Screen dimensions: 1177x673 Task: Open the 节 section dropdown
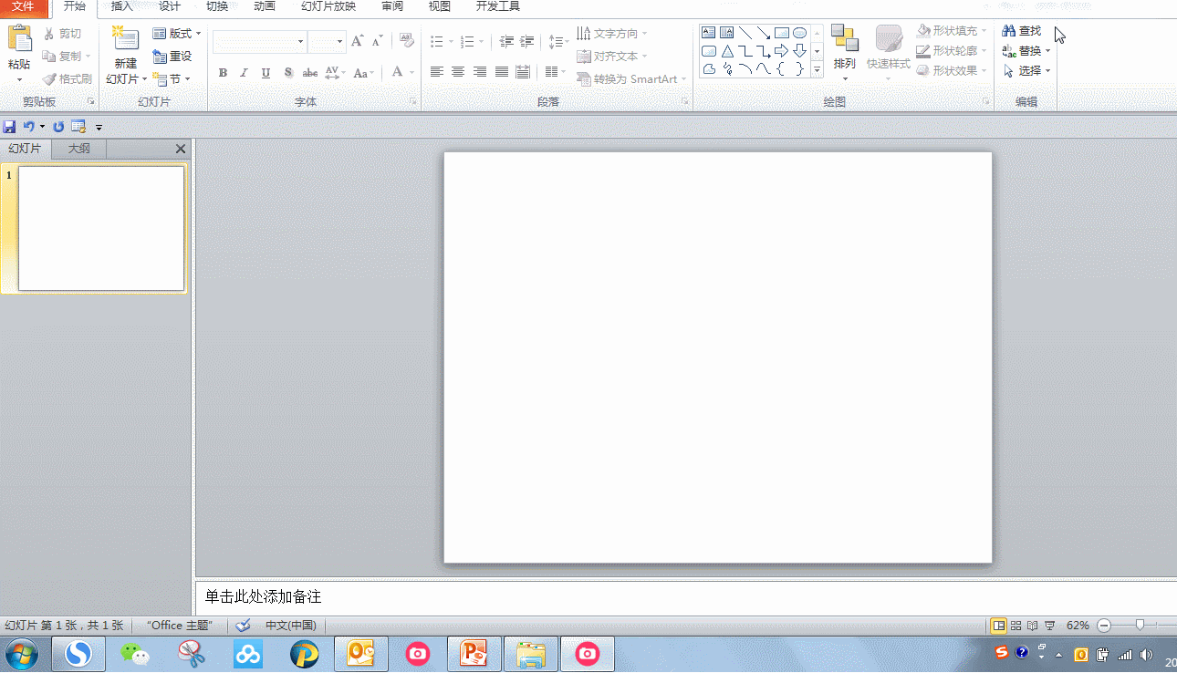(172, 79)
